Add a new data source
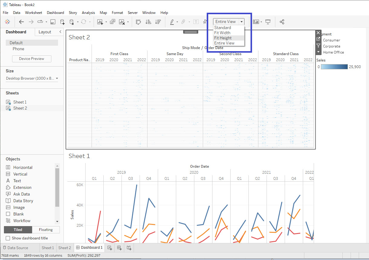This screenshot has width=369, height=260. (x=63, y=21)
